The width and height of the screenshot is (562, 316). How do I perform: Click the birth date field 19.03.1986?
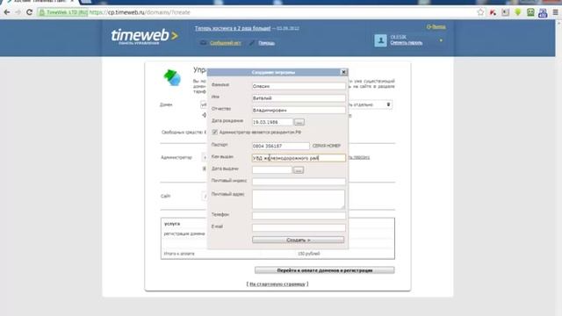point(272,122)
